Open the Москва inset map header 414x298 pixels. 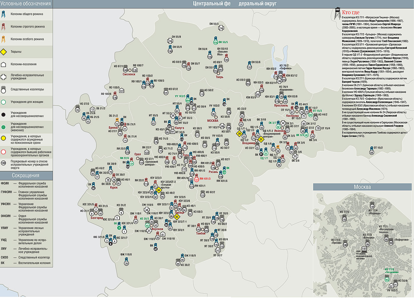(x=362, y=187)
